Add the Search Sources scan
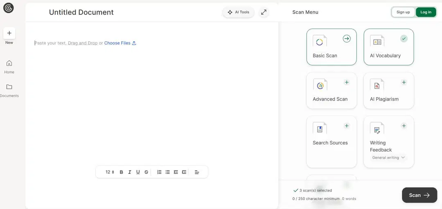The height and width of the screenshot is (209, 442). (347, 126)
